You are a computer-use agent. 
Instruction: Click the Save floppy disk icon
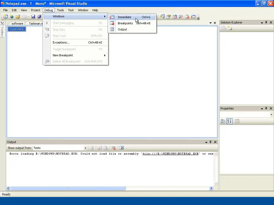point(33,17)
